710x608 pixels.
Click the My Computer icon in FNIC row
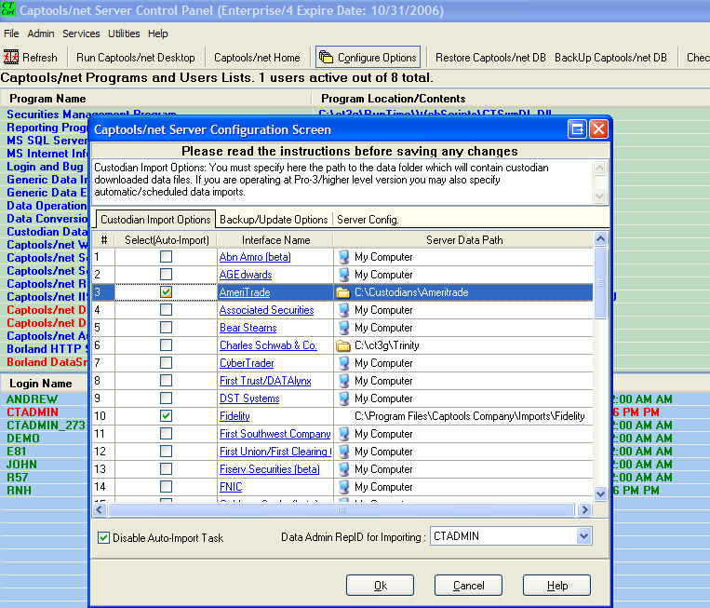click(x=344, y=487)
